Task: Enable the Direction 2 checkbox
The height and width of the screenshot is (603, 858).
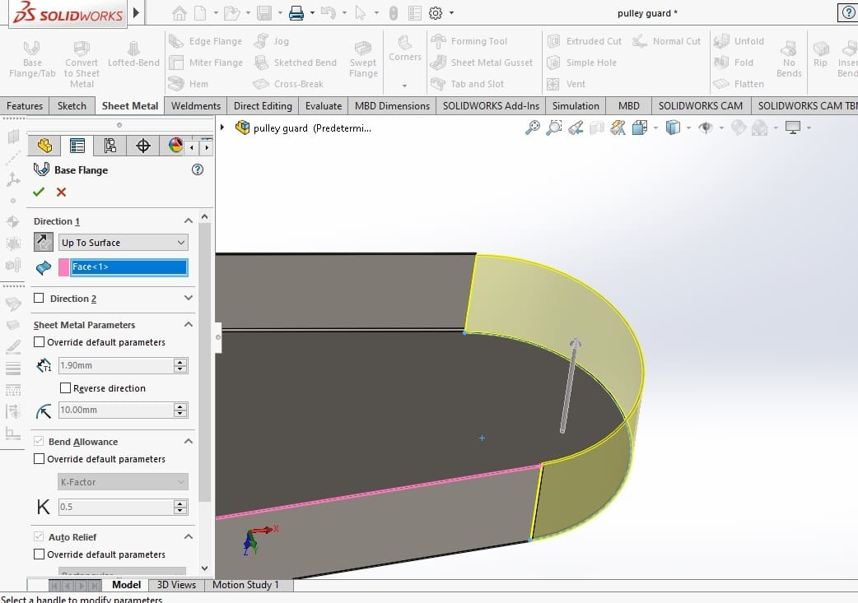Action: click(39, 298)
